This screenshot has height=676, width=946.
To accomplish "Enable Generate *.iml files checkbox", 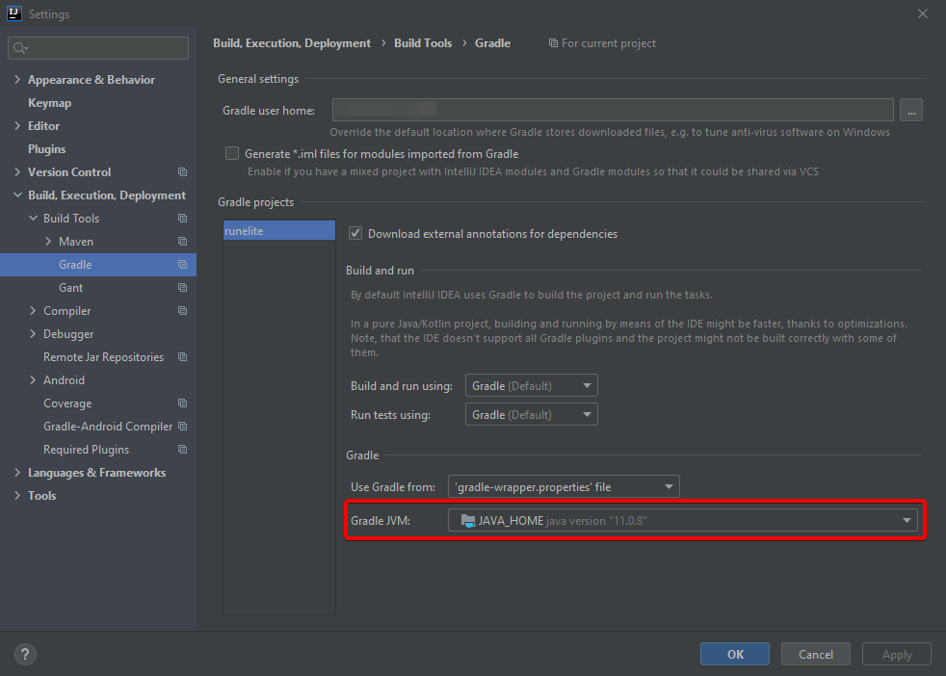I will (x=232, y=154).
